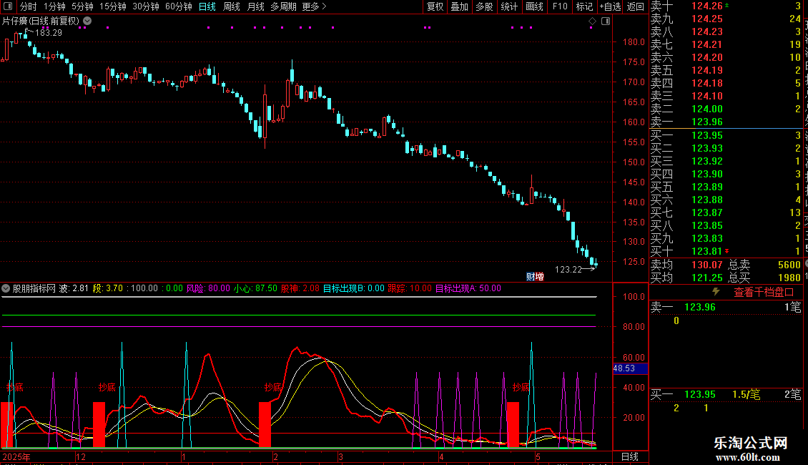Click 总卖 volume 5600
808x465 pixels.
click(789, 265)
